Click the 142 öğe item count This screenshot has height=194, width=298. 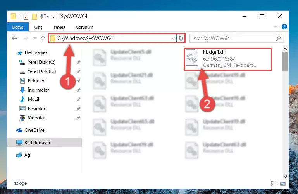19,183
